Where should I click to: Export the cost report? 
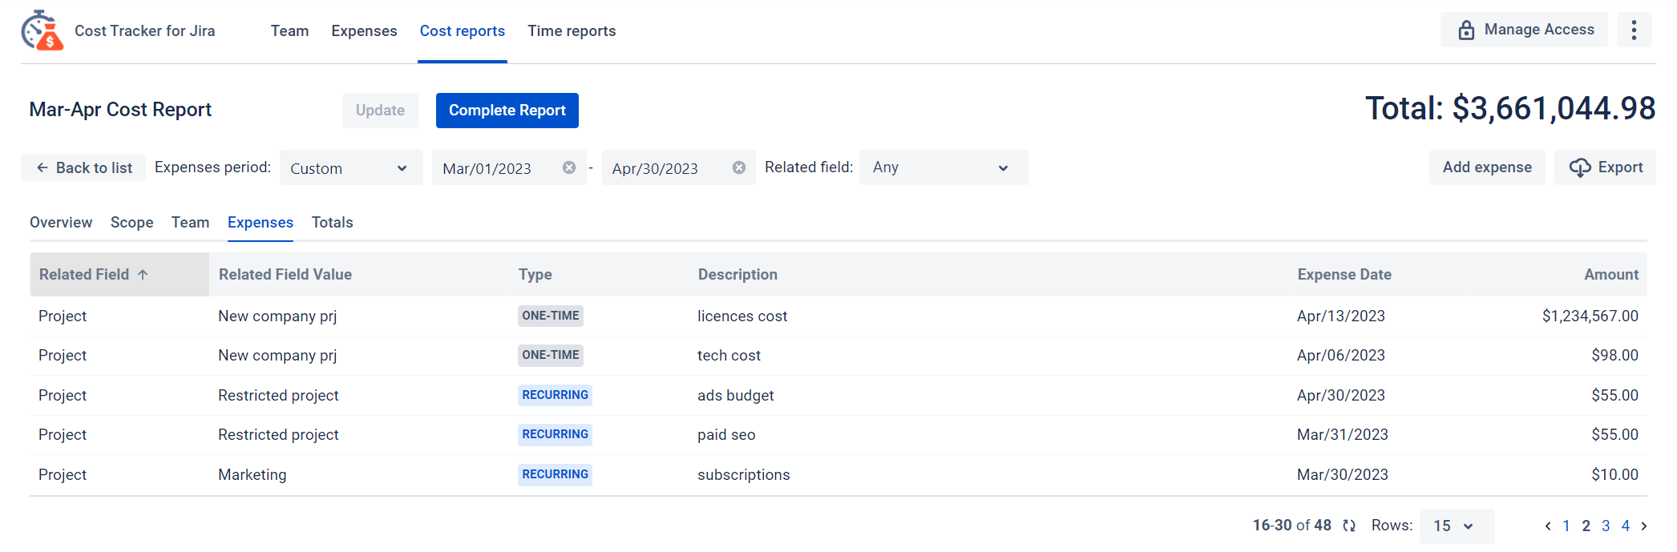point(1606,167)
